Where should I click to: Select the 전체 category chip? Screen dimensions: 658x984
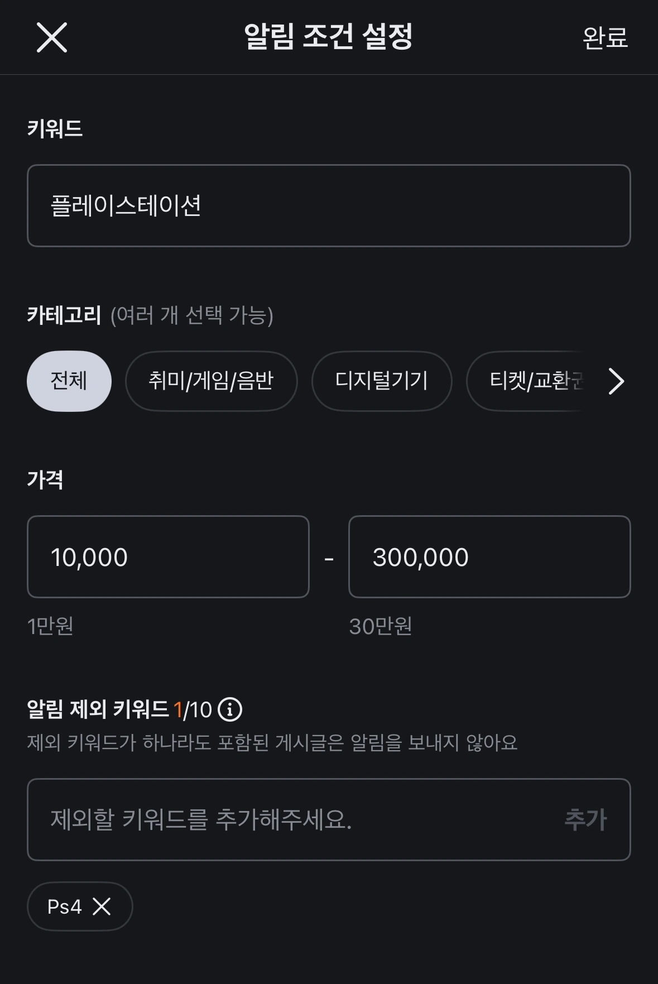pyautogui.click(x=69, y=381)
